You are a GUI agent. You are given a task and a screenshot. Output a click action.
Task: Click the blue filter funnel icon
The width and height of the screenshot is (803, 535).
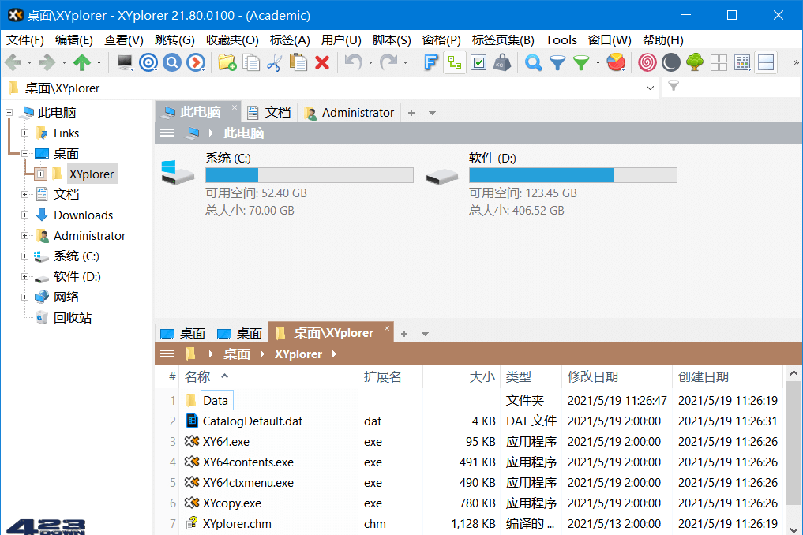[x=557, y=63]
